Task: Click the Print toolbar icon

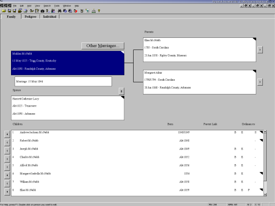Action: tap(25, 11)
